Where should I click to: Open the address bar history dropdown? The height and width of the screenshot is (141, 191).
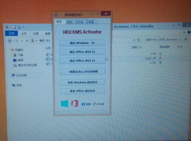tap(134, 40)
